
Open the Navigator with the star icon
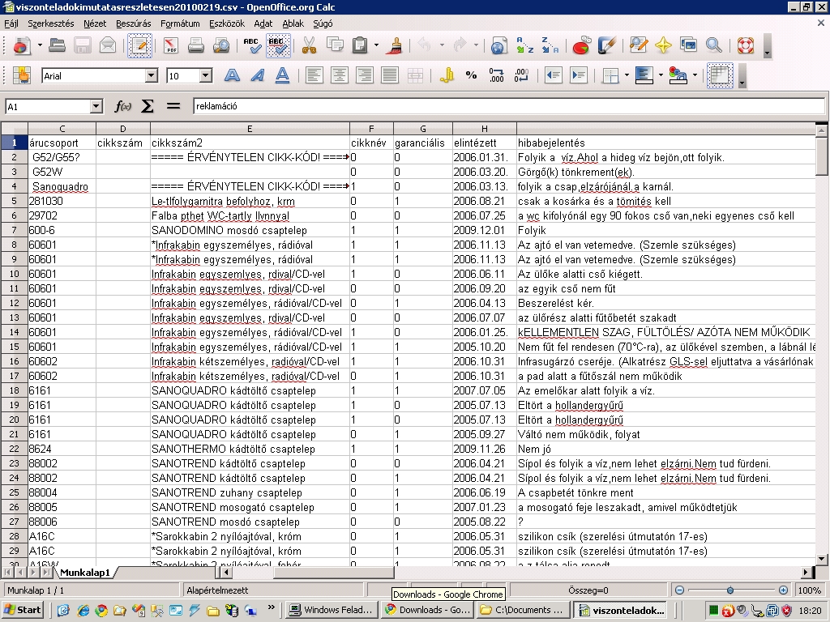coord(663,46)
